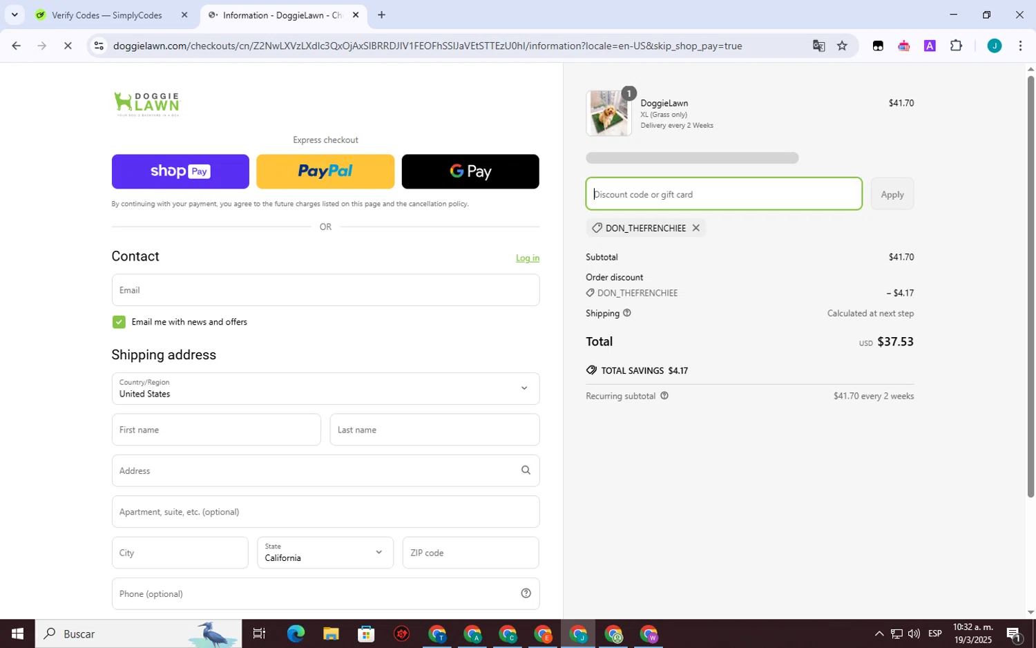Focus the Discount code or gift card field
This screenshot has height=648, width=1036.
pos(724,194)
